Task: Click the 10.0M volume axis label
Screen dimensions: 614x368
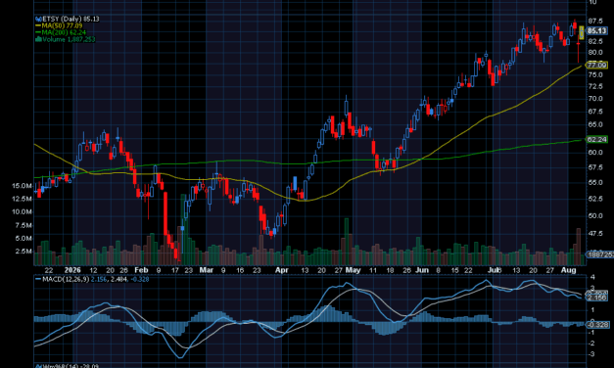Action: pyautogui.click(x=22, y=211)
